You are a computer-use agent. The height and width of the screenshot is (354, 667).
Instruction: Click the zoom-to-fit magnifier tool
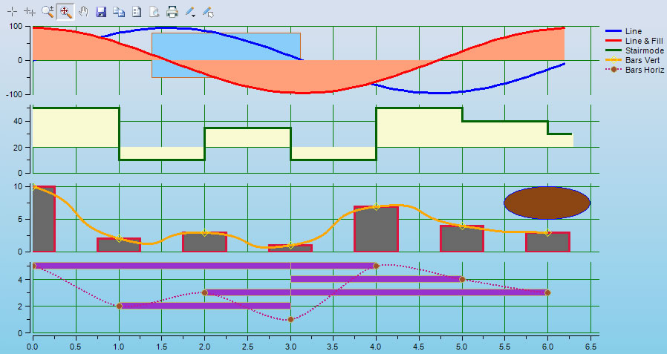point(65,12)
